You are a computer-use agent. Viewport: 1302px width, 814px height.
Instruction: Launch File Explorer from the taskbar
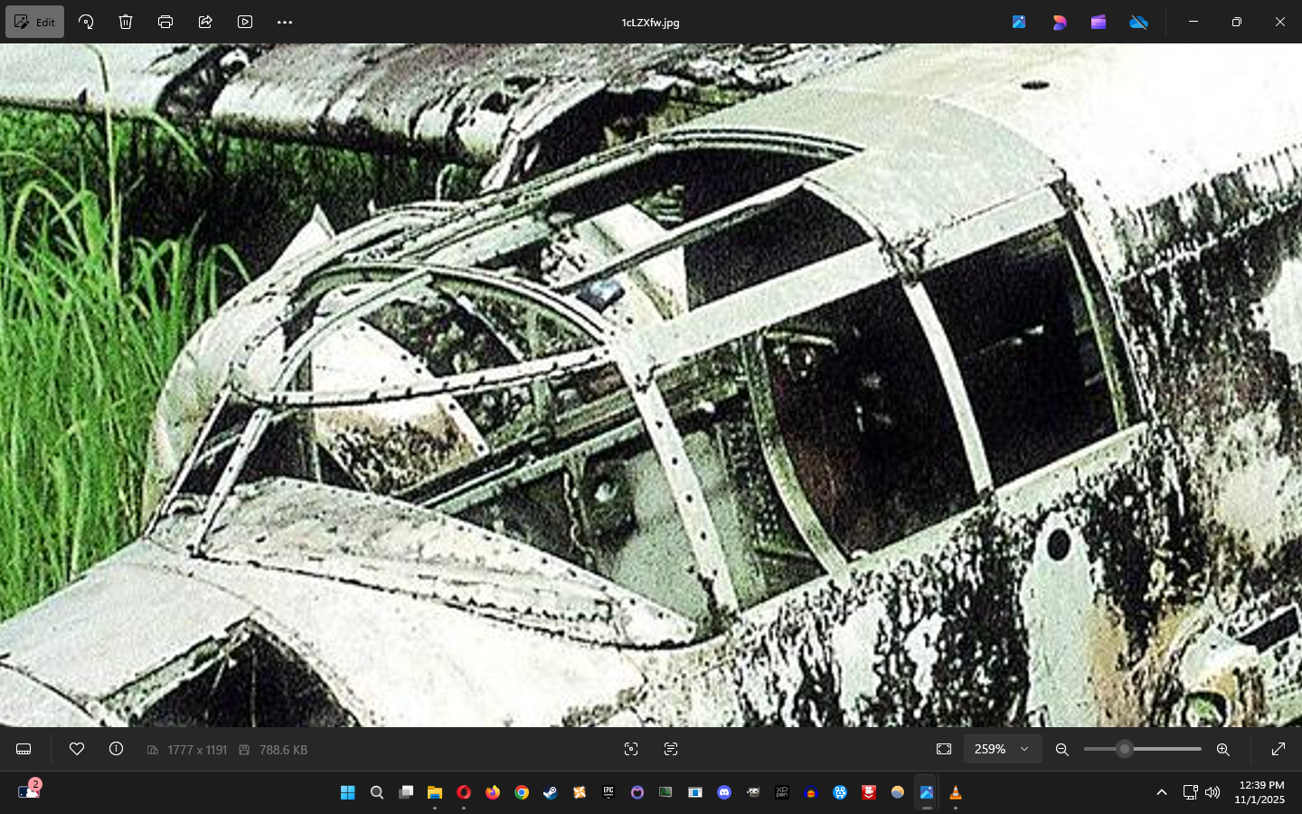point(435,792)
